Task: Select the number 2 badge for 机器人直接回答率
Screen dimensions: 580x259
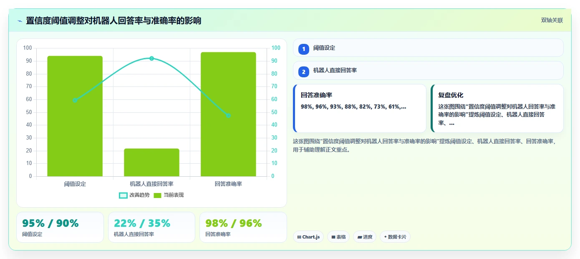Action: tap(304, 71)
